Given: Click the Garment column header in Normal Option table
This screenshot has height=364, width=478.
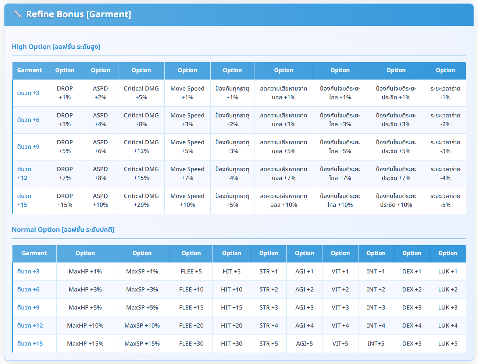Looking at the screenshot, I should (x=34, y=253).
